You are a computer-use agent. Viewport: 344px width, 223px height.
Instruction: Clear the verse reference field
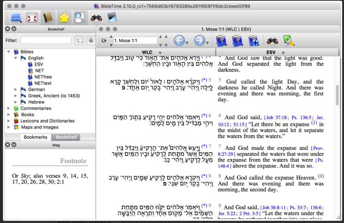[104, 41]
